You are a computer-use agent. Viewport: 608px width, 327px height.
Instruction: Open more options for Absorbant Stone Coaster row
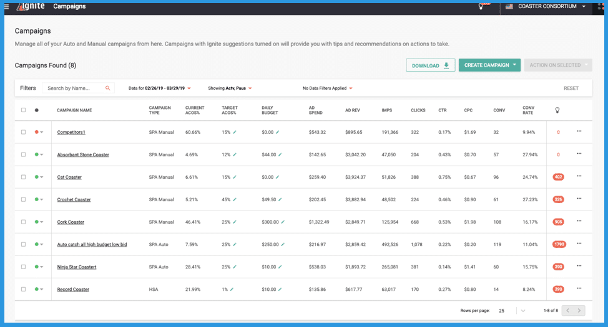(x=579, y=154)
